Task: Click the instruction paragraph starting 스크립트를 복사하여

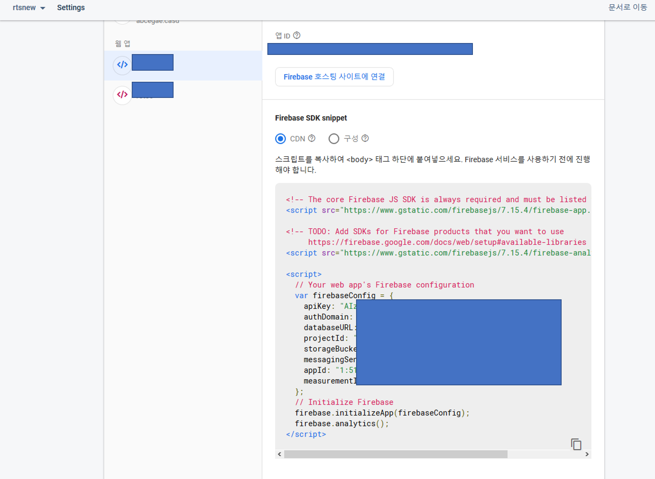Action: [432, 164]
